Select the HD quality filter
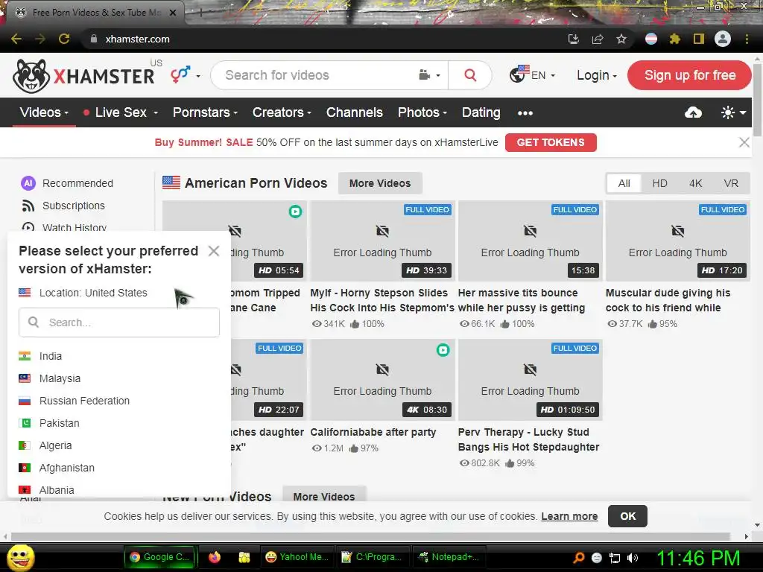This screenshot has height=572, width=763. click(x=659, y=183)
